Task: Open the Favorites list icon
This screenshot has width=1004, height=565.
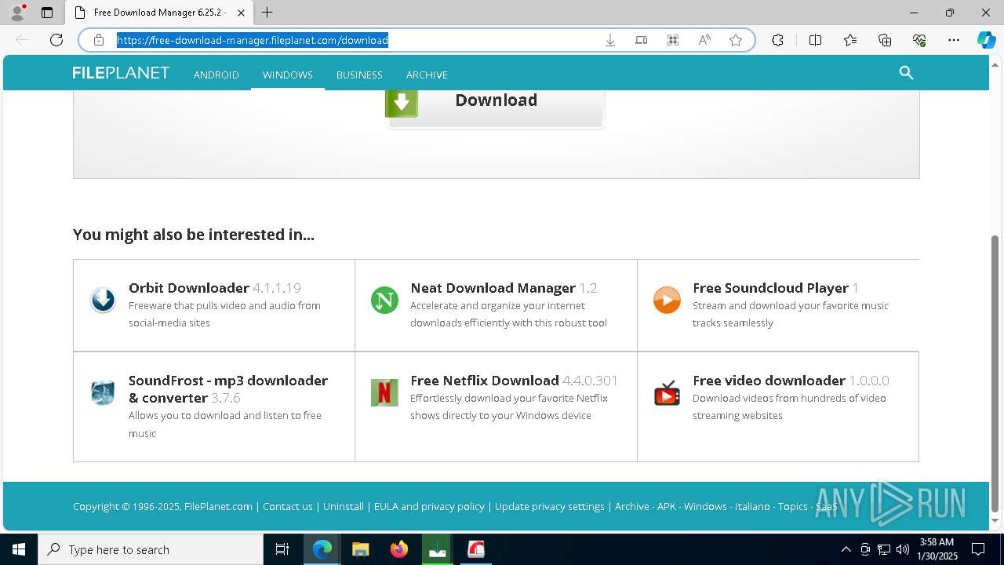Action: pos(850,40)
